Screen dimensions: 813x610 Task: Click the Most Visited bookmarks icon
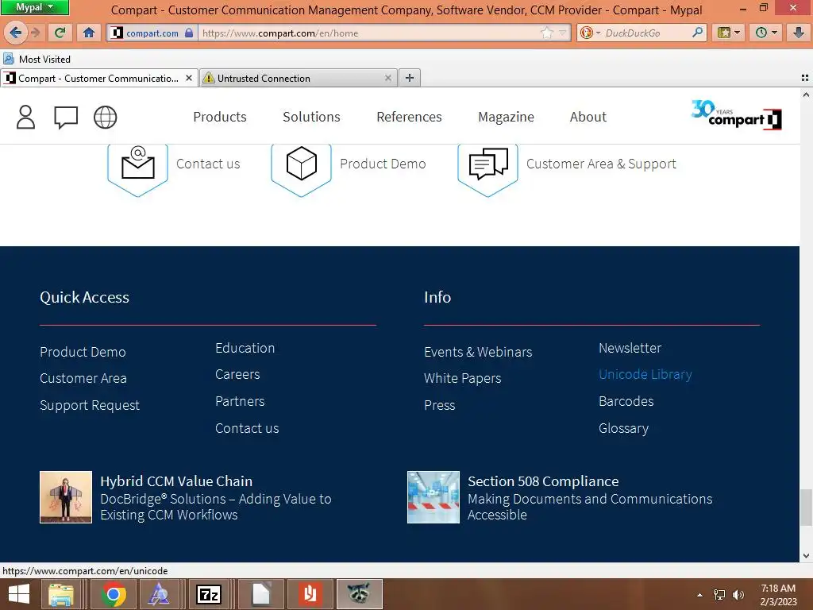point(8,59)
